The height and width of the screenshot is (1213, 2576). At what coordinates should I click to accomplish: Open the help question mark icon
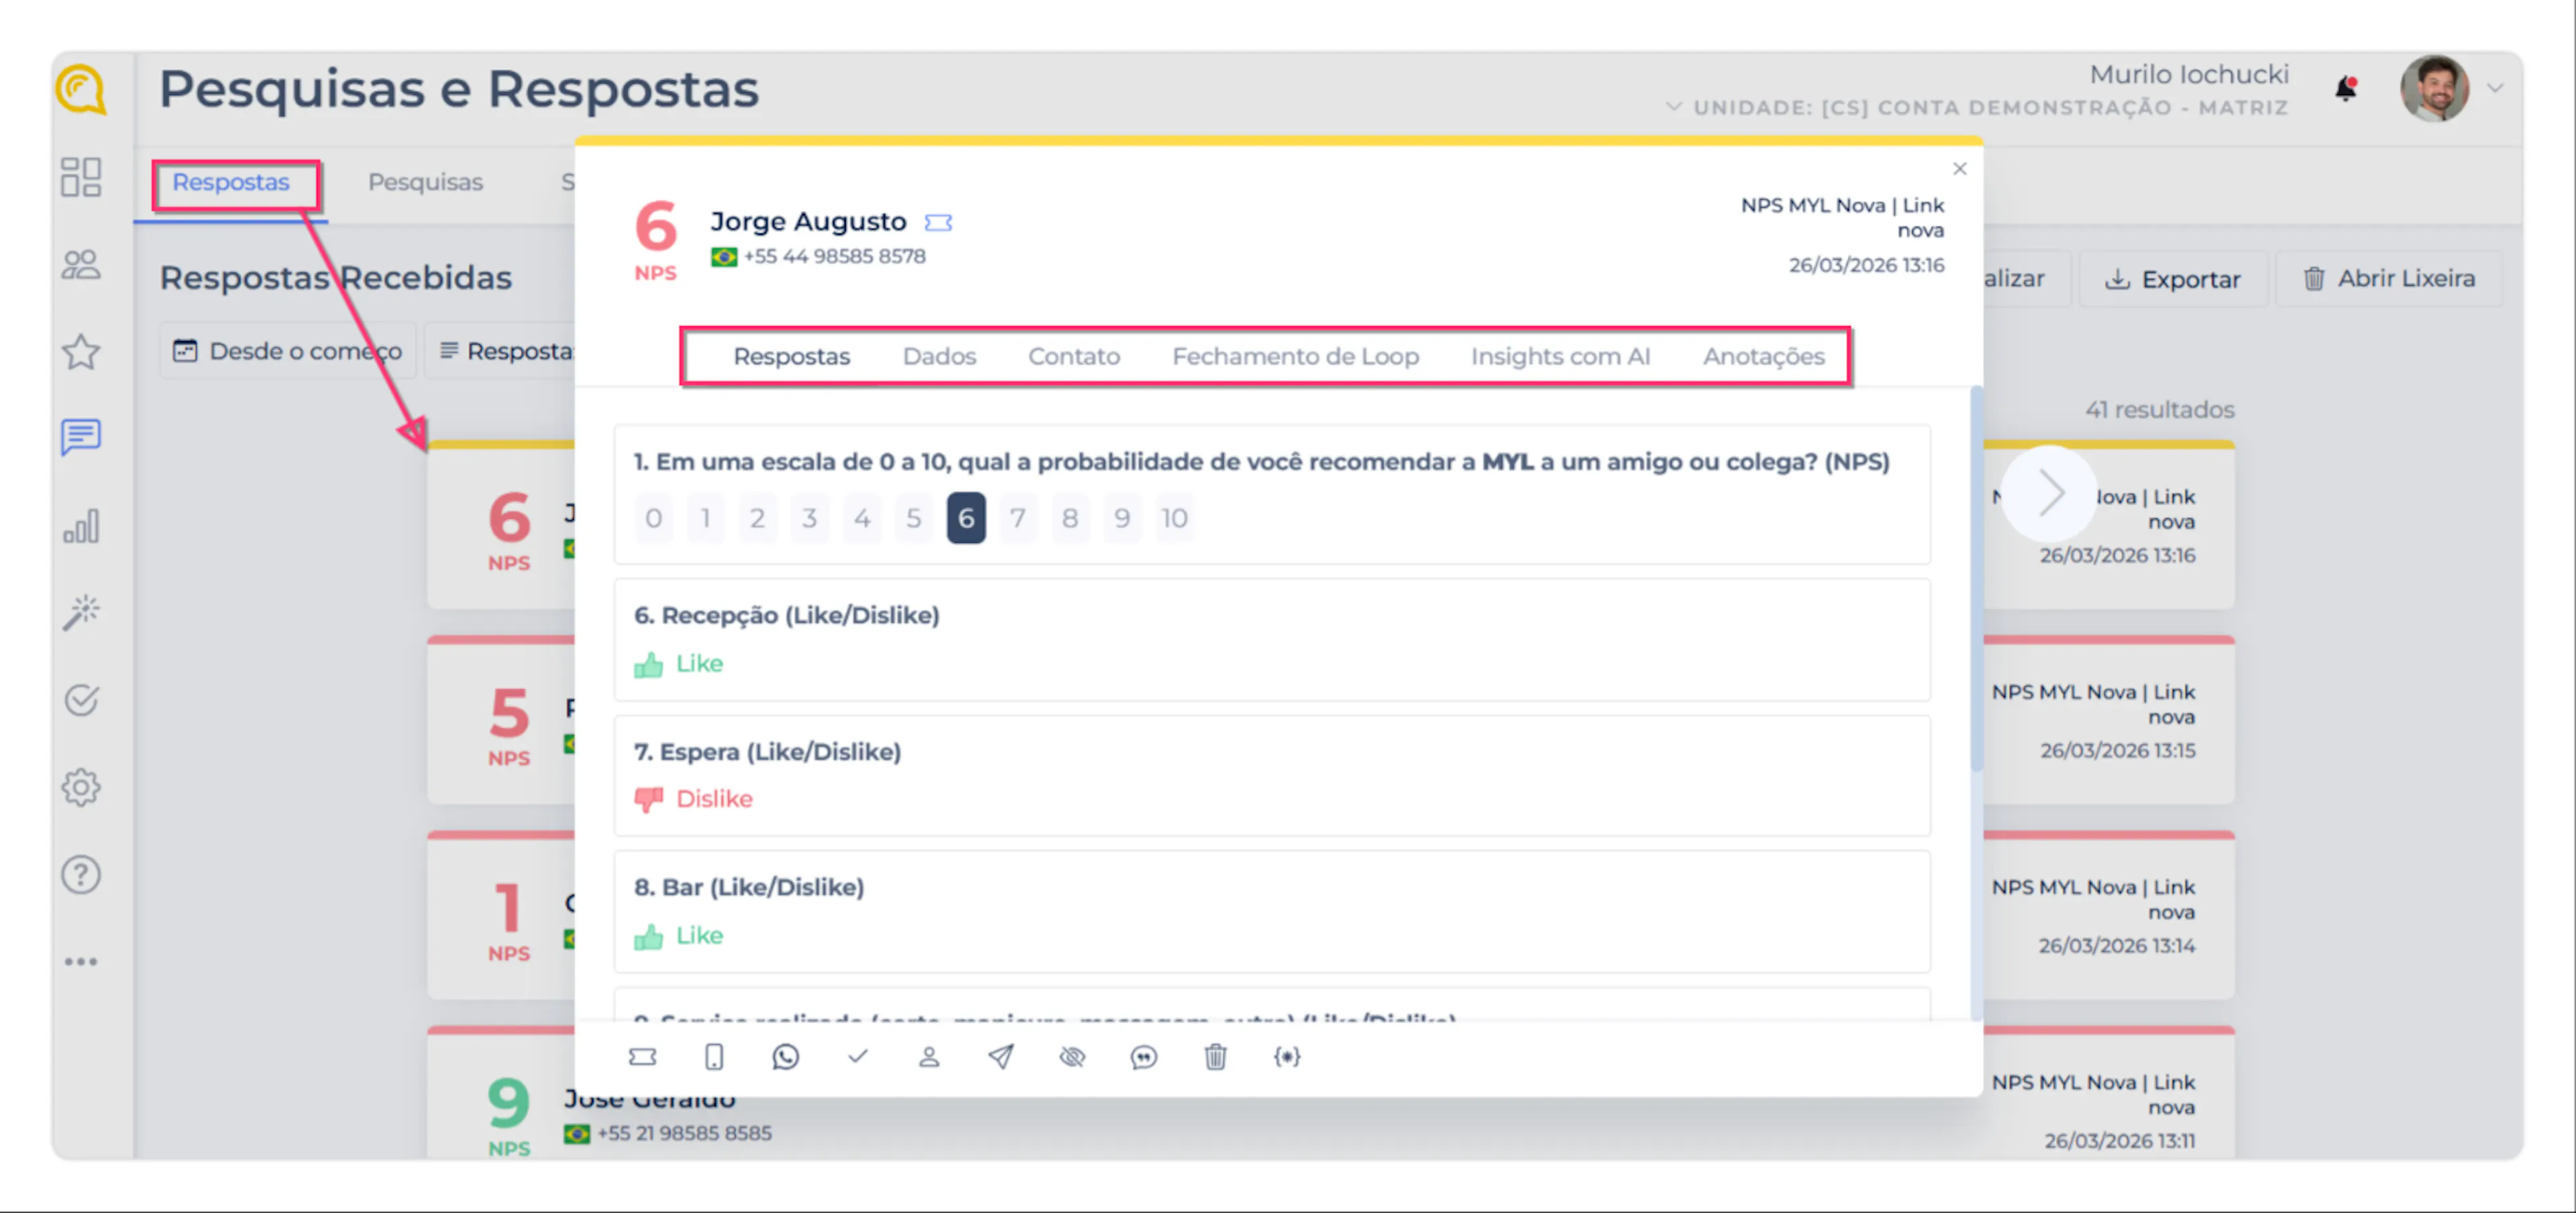81,875
